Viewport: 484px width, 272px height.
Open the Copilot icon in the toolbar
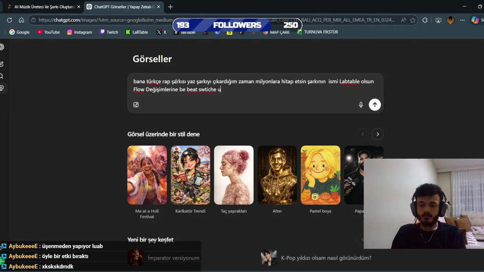[x=475, y=20]
